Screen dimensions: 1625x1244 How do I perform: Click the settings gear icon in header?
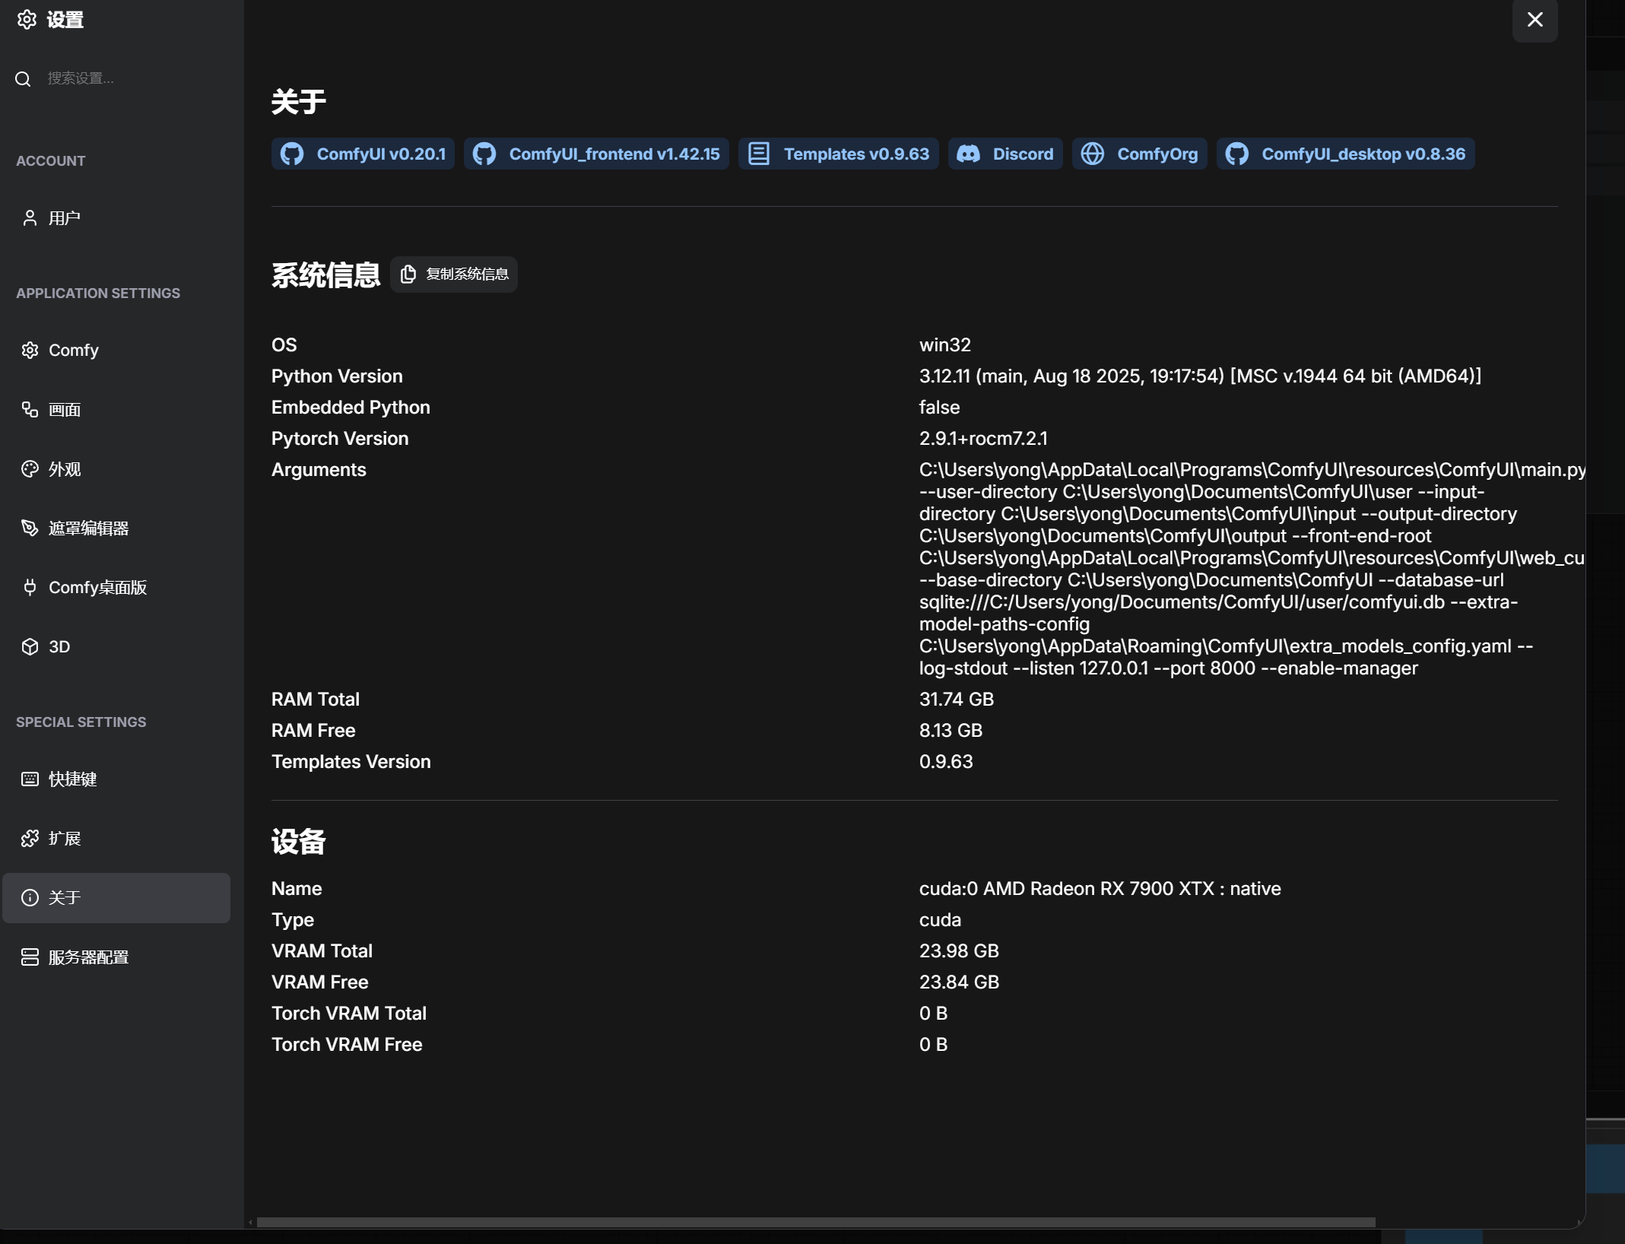(27, 20)
